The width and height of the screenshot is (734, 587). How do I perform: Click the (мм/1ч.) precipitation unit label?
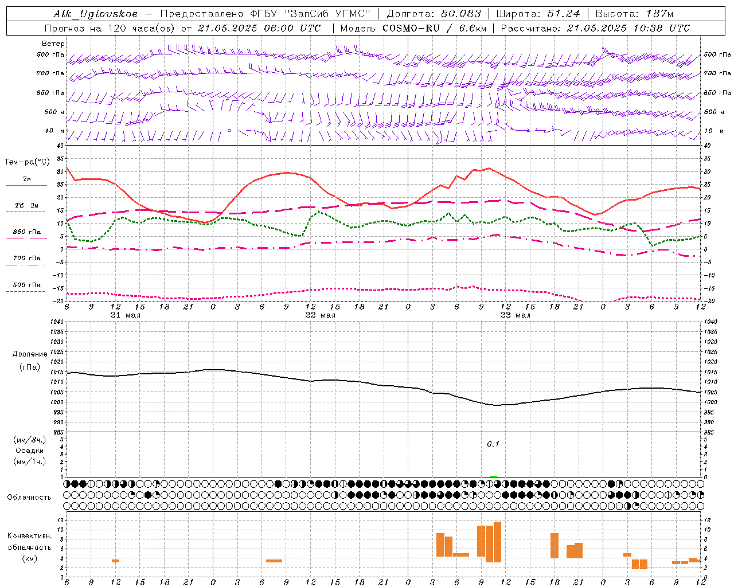click(x=29, y=461)
